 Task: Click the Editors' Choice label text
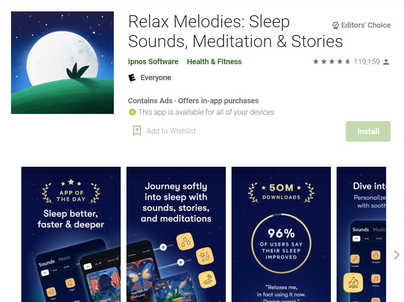point(366,25)
